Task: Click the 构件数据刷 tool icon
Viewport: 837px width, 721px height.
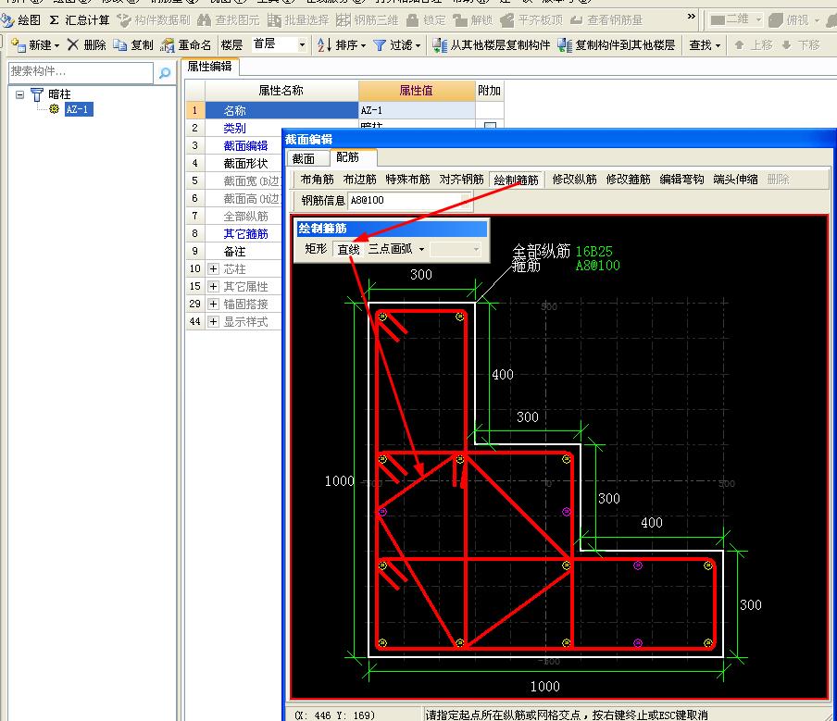Action: coord(124,20)
